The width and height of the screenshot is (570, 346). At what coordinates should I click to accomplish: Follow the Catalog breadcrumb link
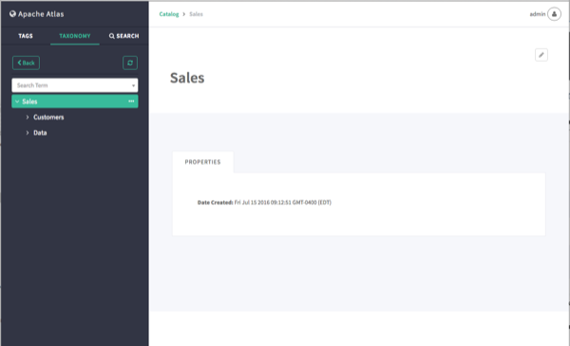pyautogui.click(x=169, y=14)
